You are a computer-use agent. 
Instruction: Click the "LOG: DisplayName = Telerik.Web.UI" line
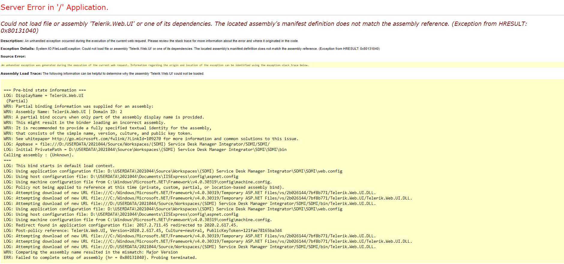coord(43,96)
